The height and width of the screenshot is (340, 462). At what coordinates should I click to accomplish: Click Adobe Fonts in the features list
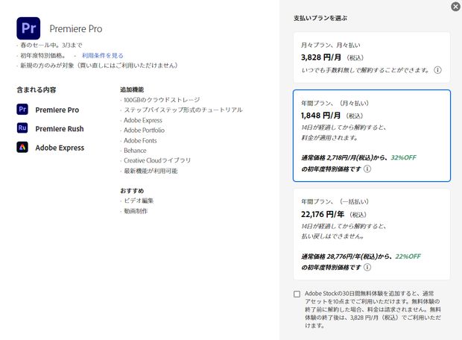pyautogui.click(x=140, y=141)
